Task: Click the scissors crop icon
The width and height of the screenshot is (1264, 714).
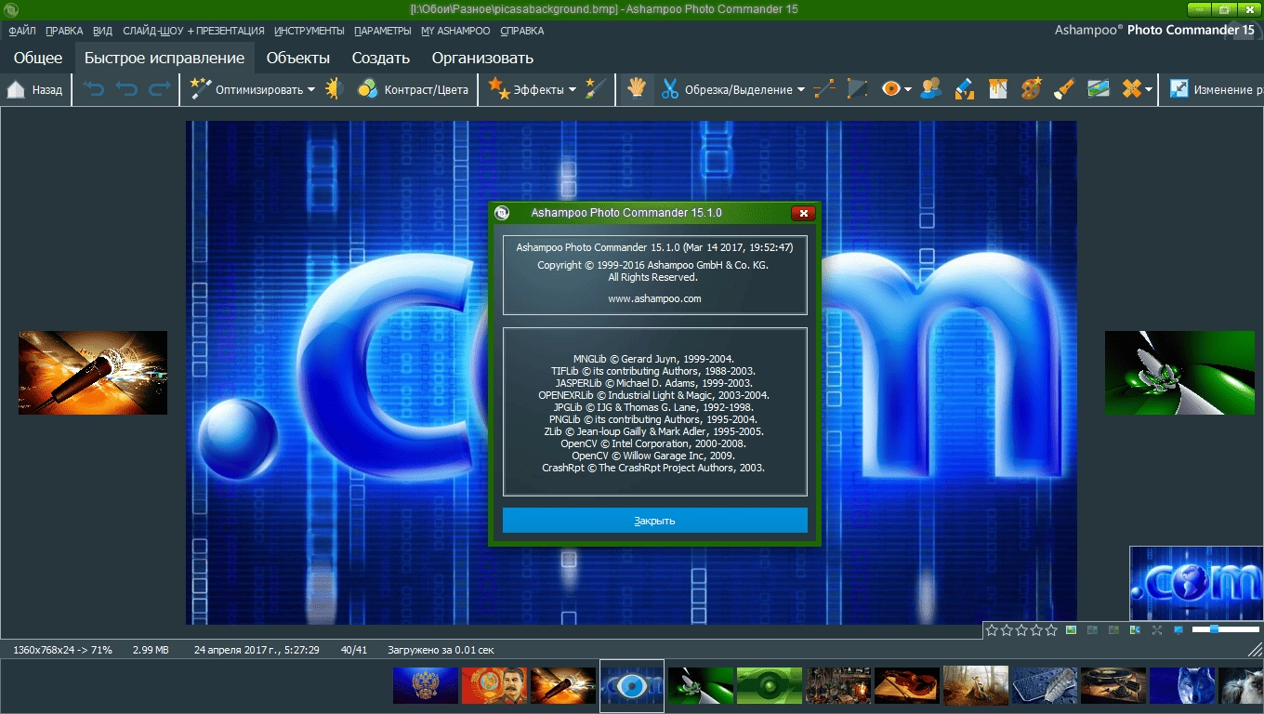Action: click(x=669, y=89)
